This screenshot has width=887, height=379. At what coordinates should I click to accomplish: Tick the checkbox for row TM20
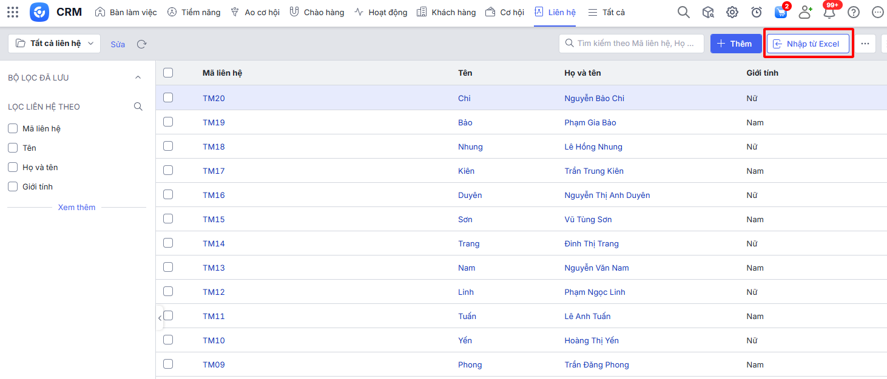pyautogui.click(x=168, y=97)
